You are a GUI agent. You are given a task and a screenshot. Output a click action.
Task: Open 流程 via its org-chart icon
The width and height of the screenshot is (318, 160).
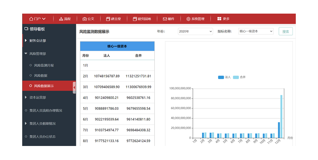click(61, 19)
